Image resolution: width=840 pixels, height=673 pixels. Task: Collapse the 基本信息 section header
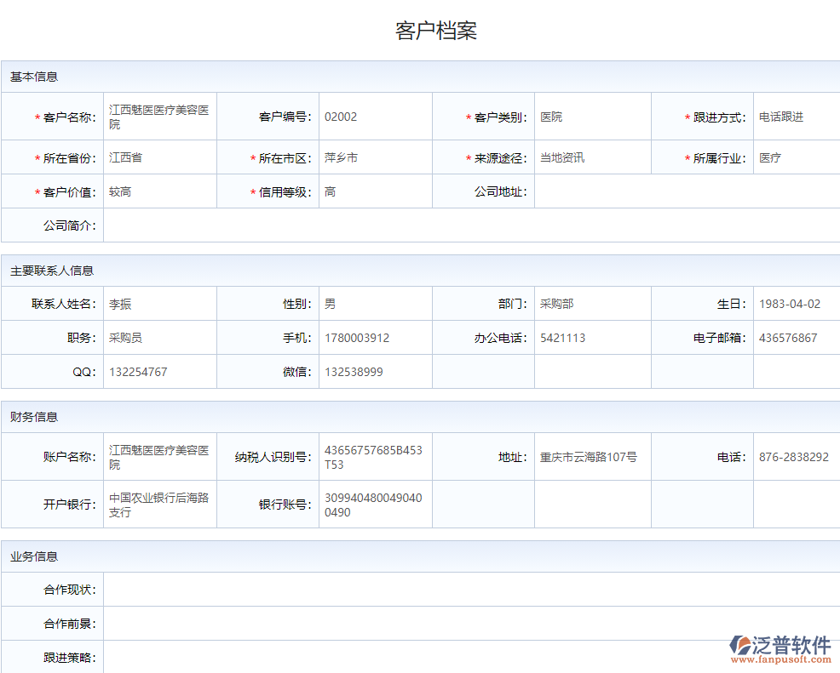[34, 77]
